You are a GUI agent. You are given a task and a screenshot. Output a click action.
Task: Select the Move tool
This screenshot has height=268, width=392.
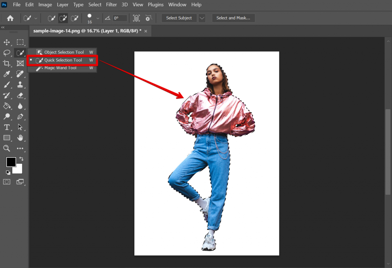pos(7,42)
